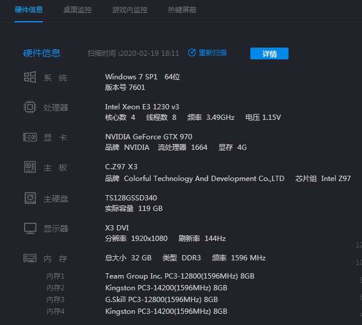Open the 桌面监控 tab
362x325 pixels.
(78, 9)
